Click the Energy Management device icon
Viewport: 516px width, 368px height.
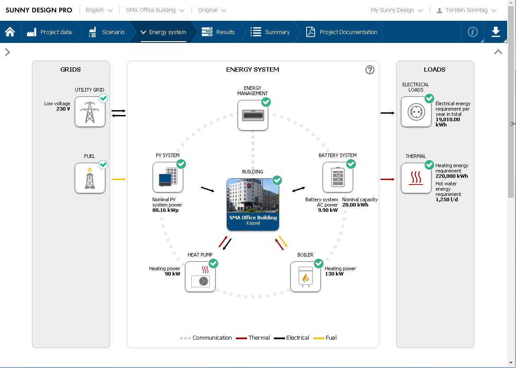253,115
